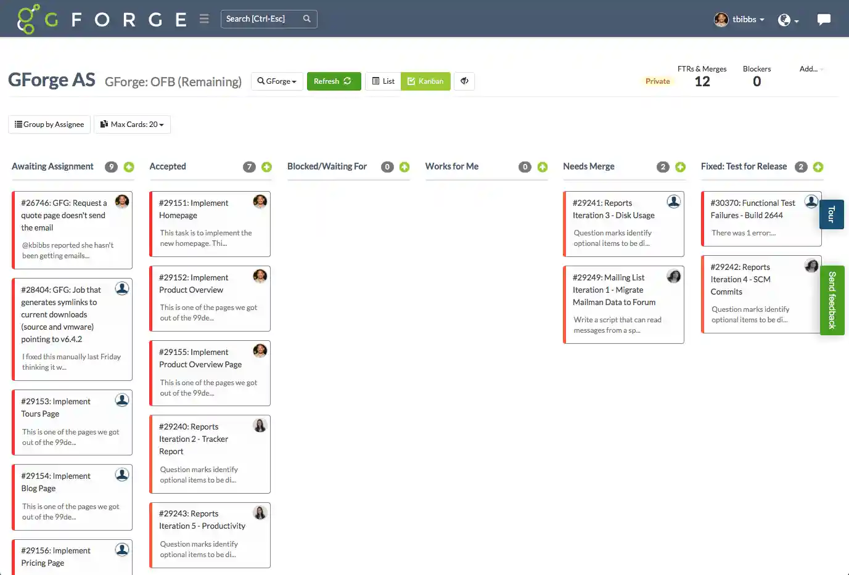The width and height of the screenshot is (849, 575).
Task: Open the tbibbs user menu
Action: point(739,19)
